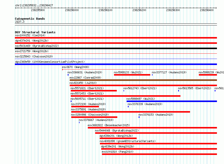Click the red nsv5572453 variant bar
Viewport: 224px width, 164px height.
pyautogui.click(x=126, y=96)
